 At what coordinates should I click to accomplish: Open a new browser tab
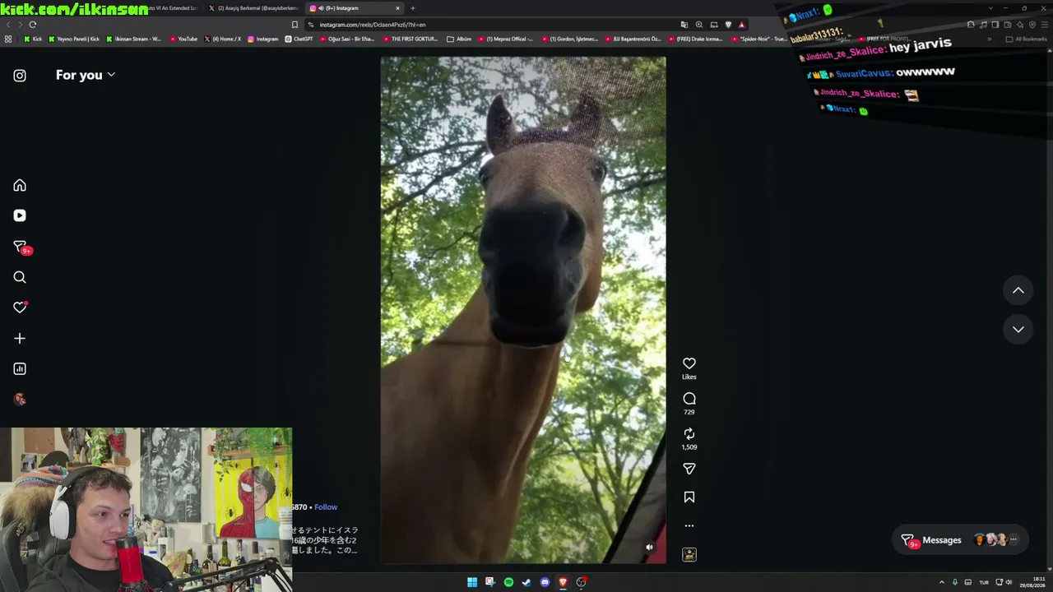click(x=413, y=8)
